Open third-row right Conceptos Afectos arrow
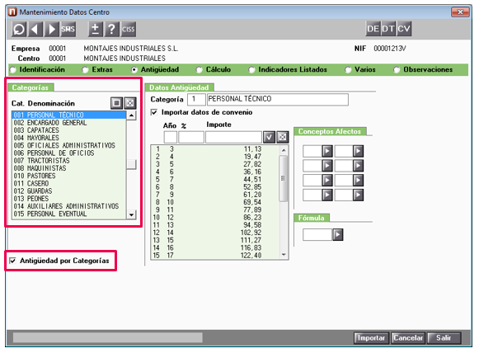The width and height of the screenshot is (479, 353). 358,181
